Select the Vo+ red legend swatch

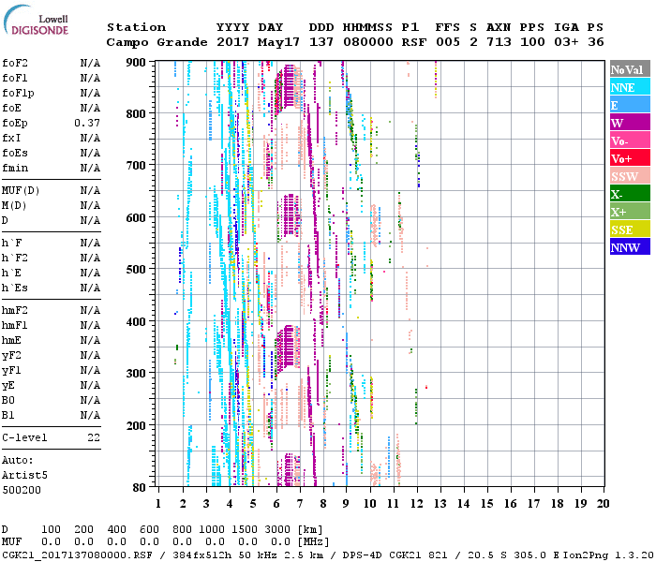coord(630,158)
